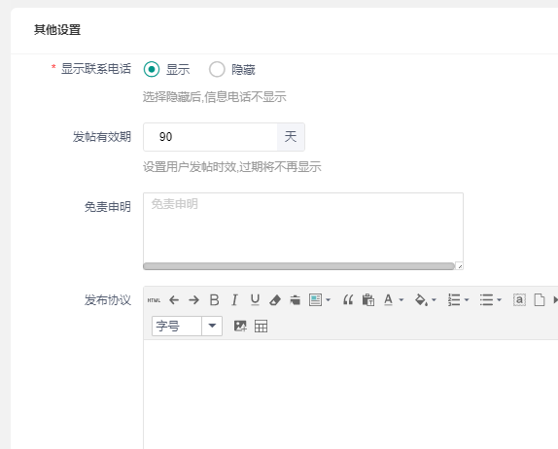Insert a table into the editor

[x=261, y=326]
